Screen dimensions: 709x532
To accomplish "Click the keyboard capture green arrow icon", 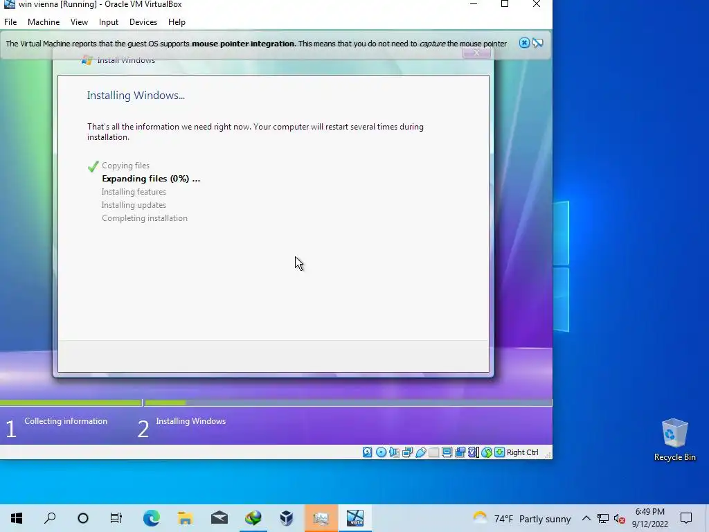I will [499, 452].
